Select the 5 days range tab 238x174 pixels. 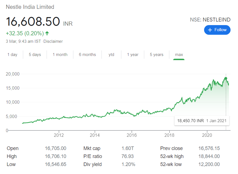35,55
